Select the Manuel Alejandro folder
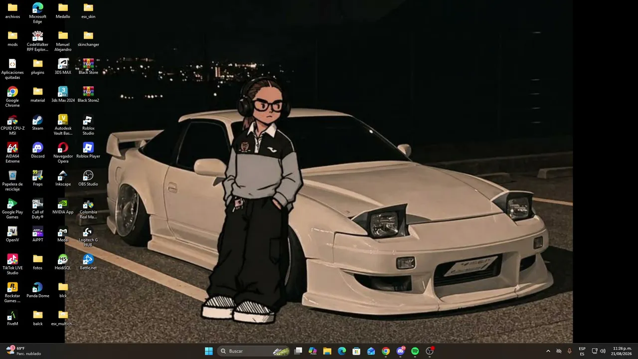This screenshot has height=359, width=638. tap(63, 41)
